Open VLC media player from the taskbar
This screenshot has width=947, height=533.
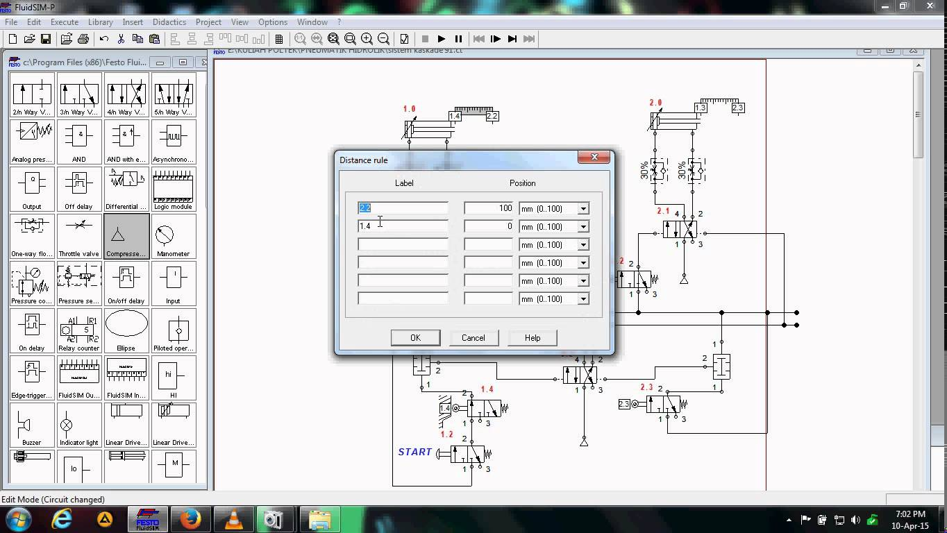coord(234,519)
